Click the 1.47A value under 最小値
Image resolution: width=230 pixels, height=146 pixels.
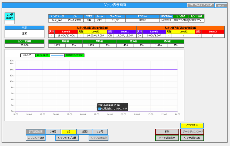[x=159, y=46]
